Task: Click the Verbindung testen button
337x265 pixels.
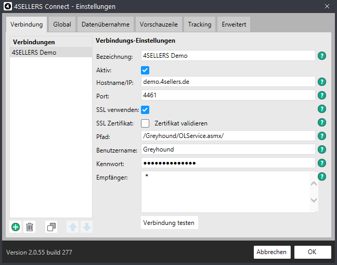Action: point(170,223)
